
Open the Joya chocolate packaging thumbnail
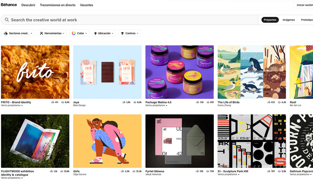107,72
